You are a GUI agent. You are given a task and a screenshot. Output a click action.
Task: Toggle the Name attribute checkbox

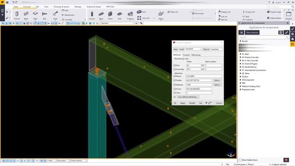click(174, 76)
